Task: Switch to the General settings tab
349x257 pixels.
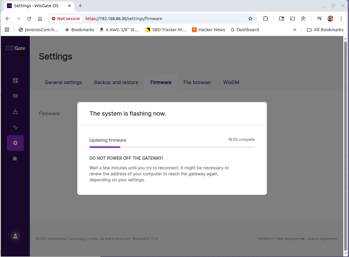Action: tap(63, 82)
